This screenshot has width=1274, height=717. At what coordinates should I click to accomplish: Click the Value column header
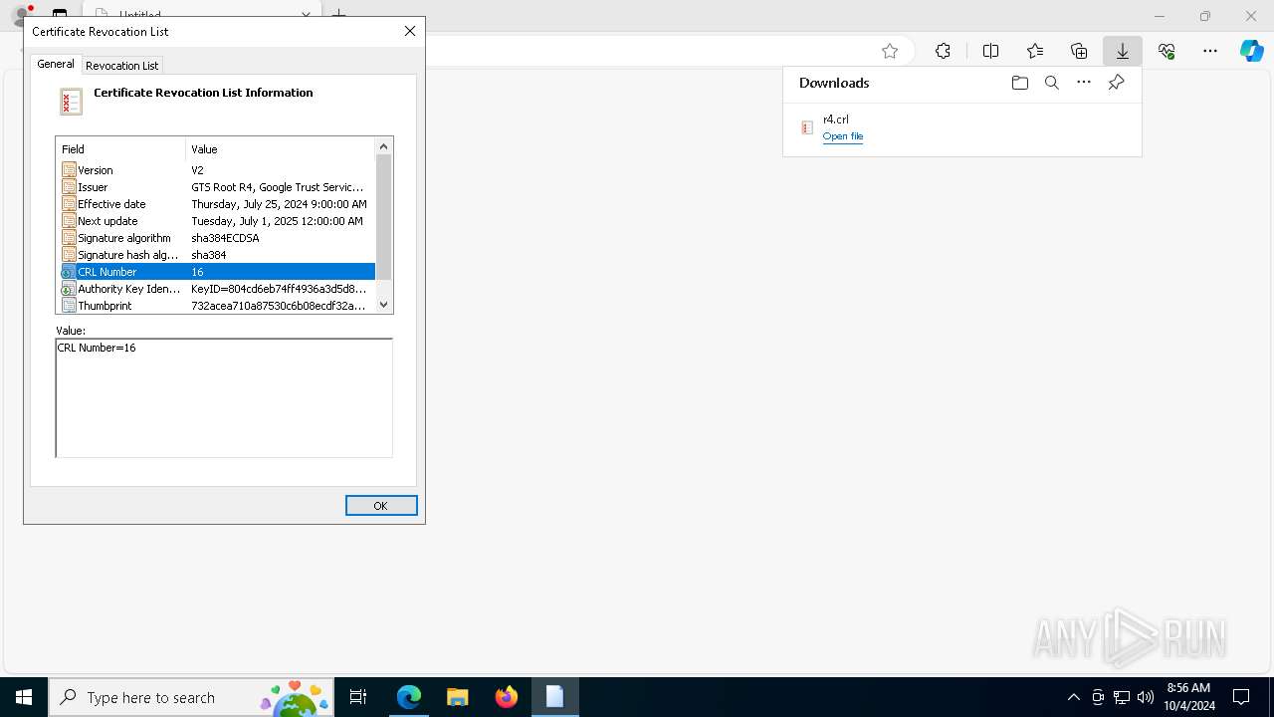pos(280,149)
